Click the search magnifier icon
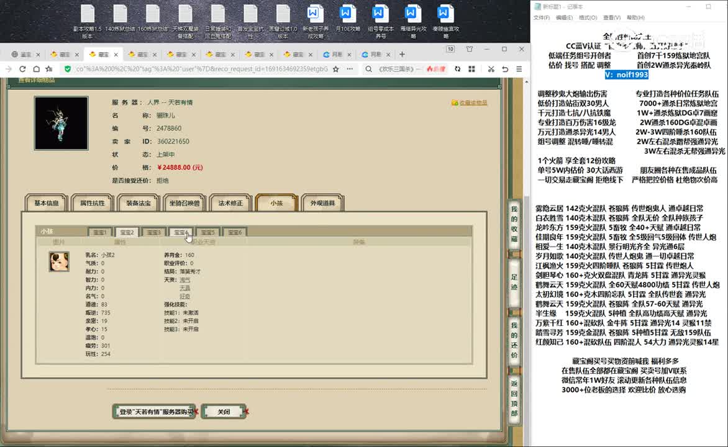This screenshot has height=447, width=728. pos(368,69)
